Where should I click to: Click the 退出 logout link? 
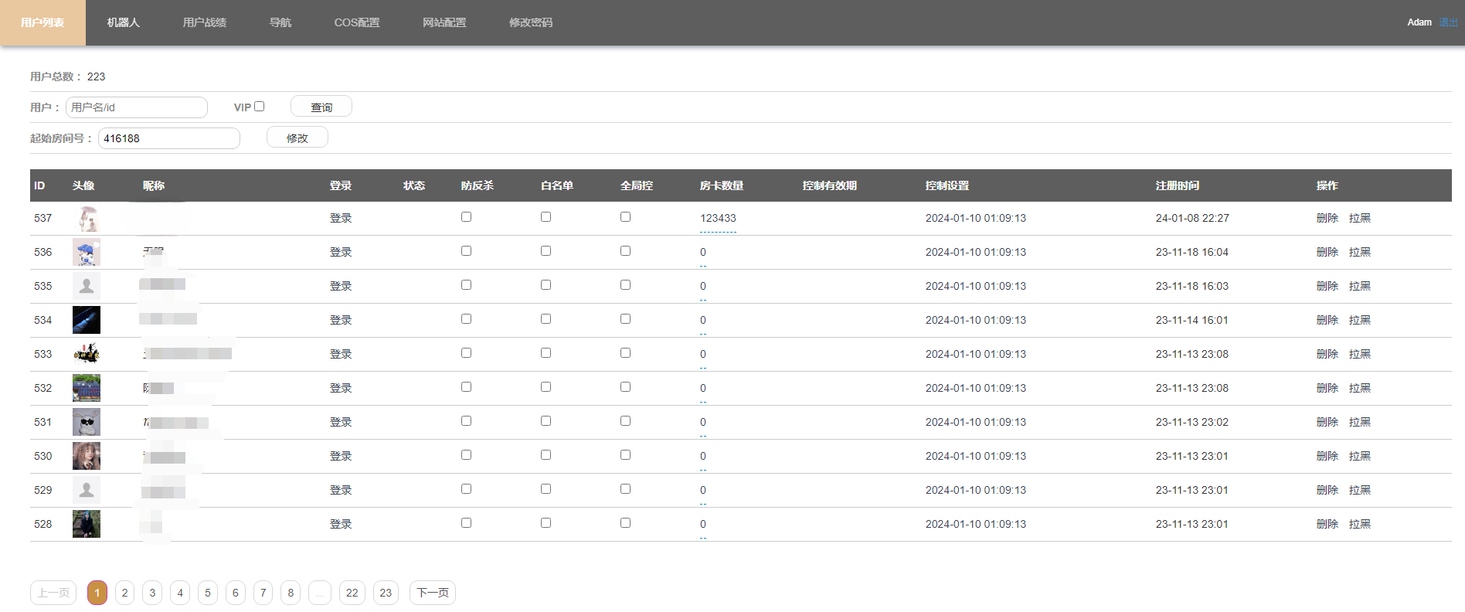coord(1448,22)
